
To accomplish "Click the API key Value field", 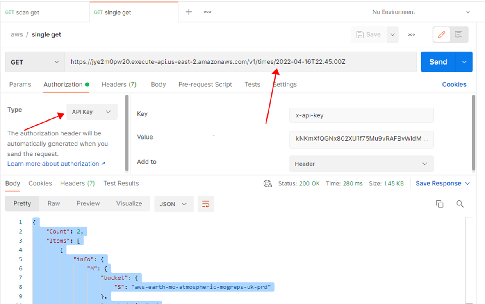I will (x=362, y=139).
